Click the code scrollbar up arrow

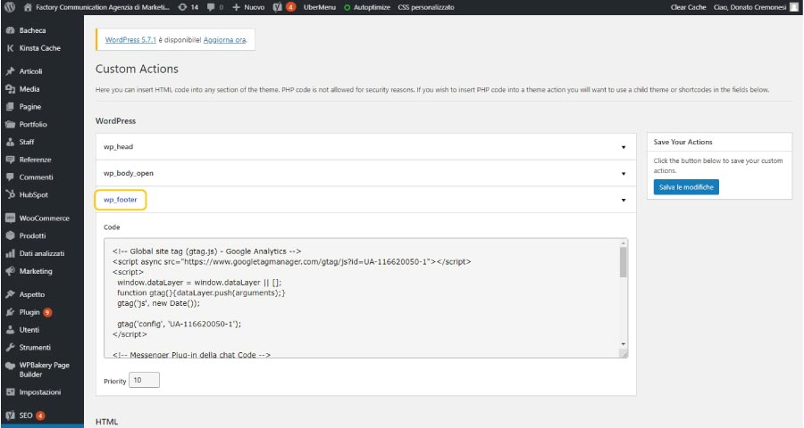pyautogui.click(x=623, y=243)
